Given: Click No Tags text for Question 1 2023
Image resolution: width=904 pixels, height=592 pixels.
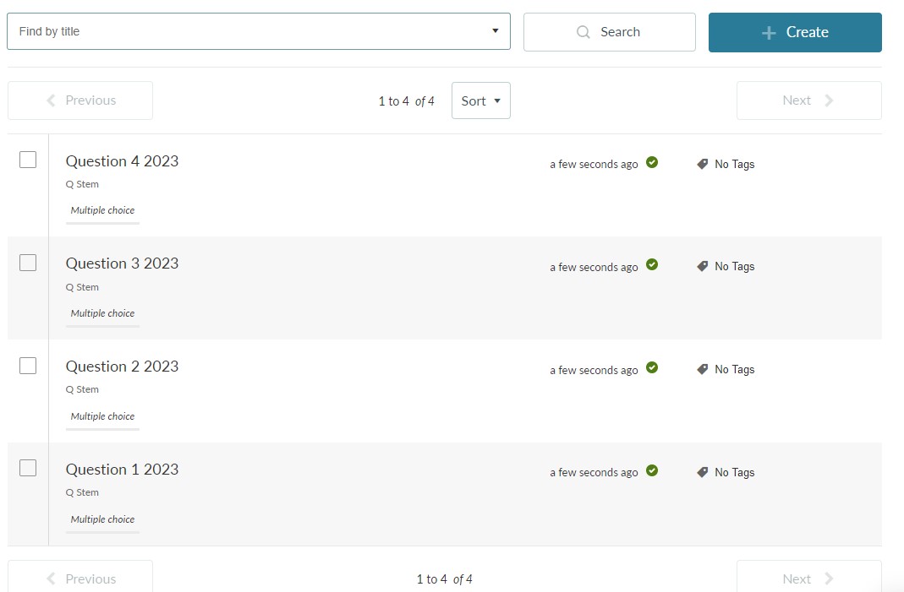Looking at the screenshot, I should (735, 472).
